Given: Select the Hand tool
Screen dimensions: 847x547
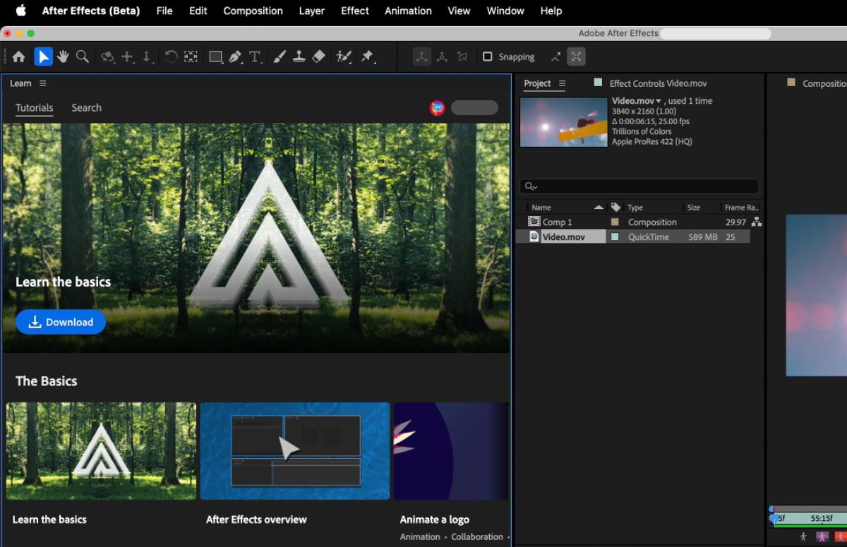Looking at the screenshot, I should tap(63, 57).
